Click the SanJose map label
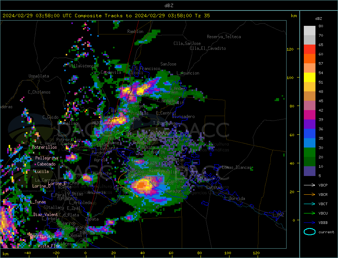 coord(168,64)
